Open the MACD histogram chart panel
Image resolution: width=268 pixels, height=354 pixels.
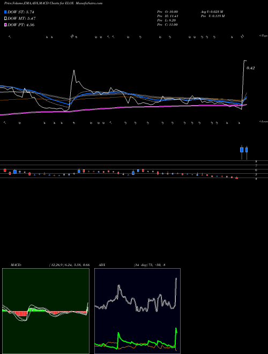click(x=46, y=311)
